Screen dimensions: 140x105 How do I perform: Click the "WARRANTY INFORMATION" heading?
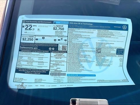103,31
